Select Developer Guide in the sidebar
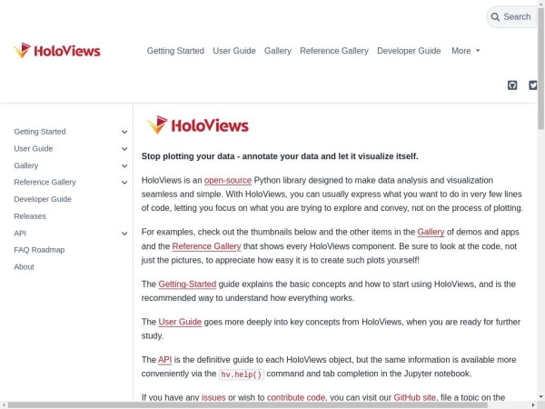Viewport: 545px width, 409px height. pos(43,199)
